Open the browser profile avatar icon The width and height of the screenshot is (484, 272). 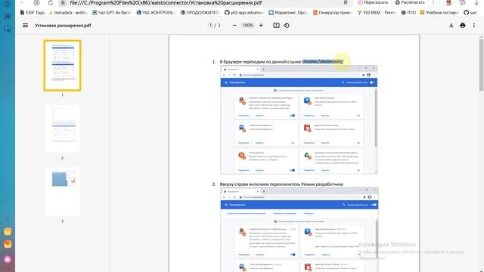(448, 2)
